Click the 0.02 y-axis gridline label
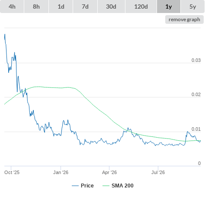Image resolution: width=205 pixels, height=197 pixels. [196, 94]
